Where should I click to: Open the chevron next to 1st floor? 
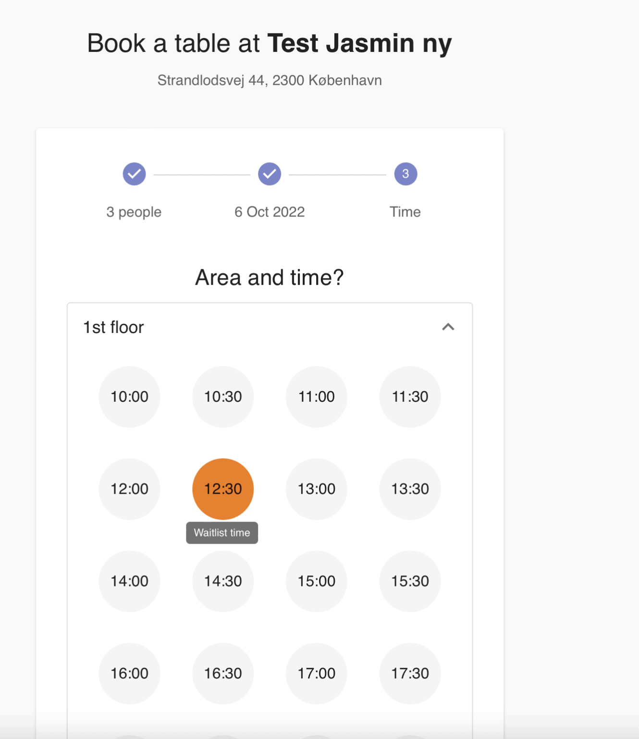(x=449, y=327)
